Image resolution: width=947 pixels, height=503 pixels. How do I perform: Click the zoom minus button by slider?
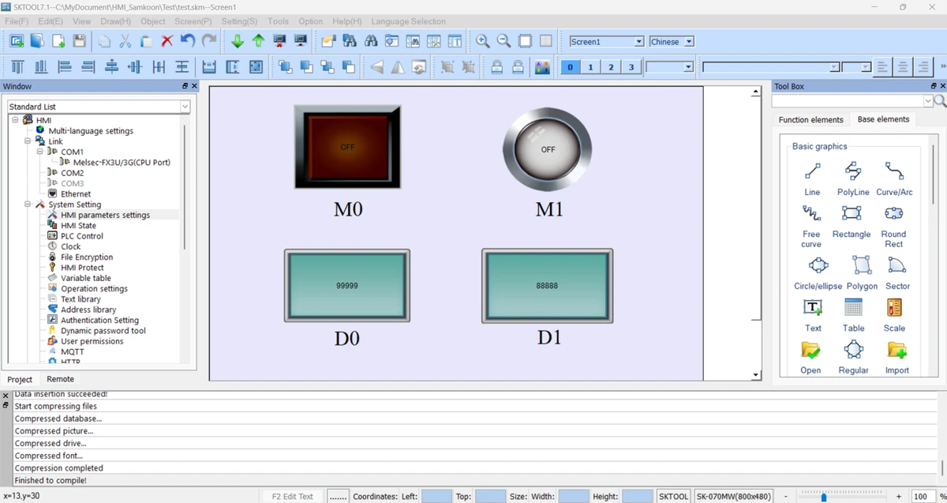tap(785, 496)
